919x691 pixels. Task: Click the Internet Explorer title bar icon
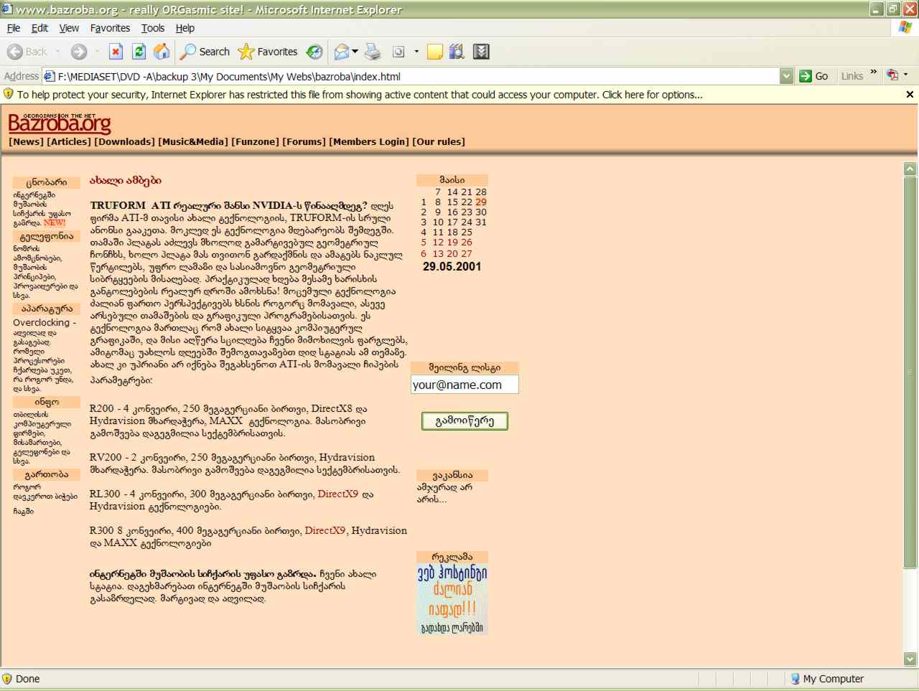(7, 9)
